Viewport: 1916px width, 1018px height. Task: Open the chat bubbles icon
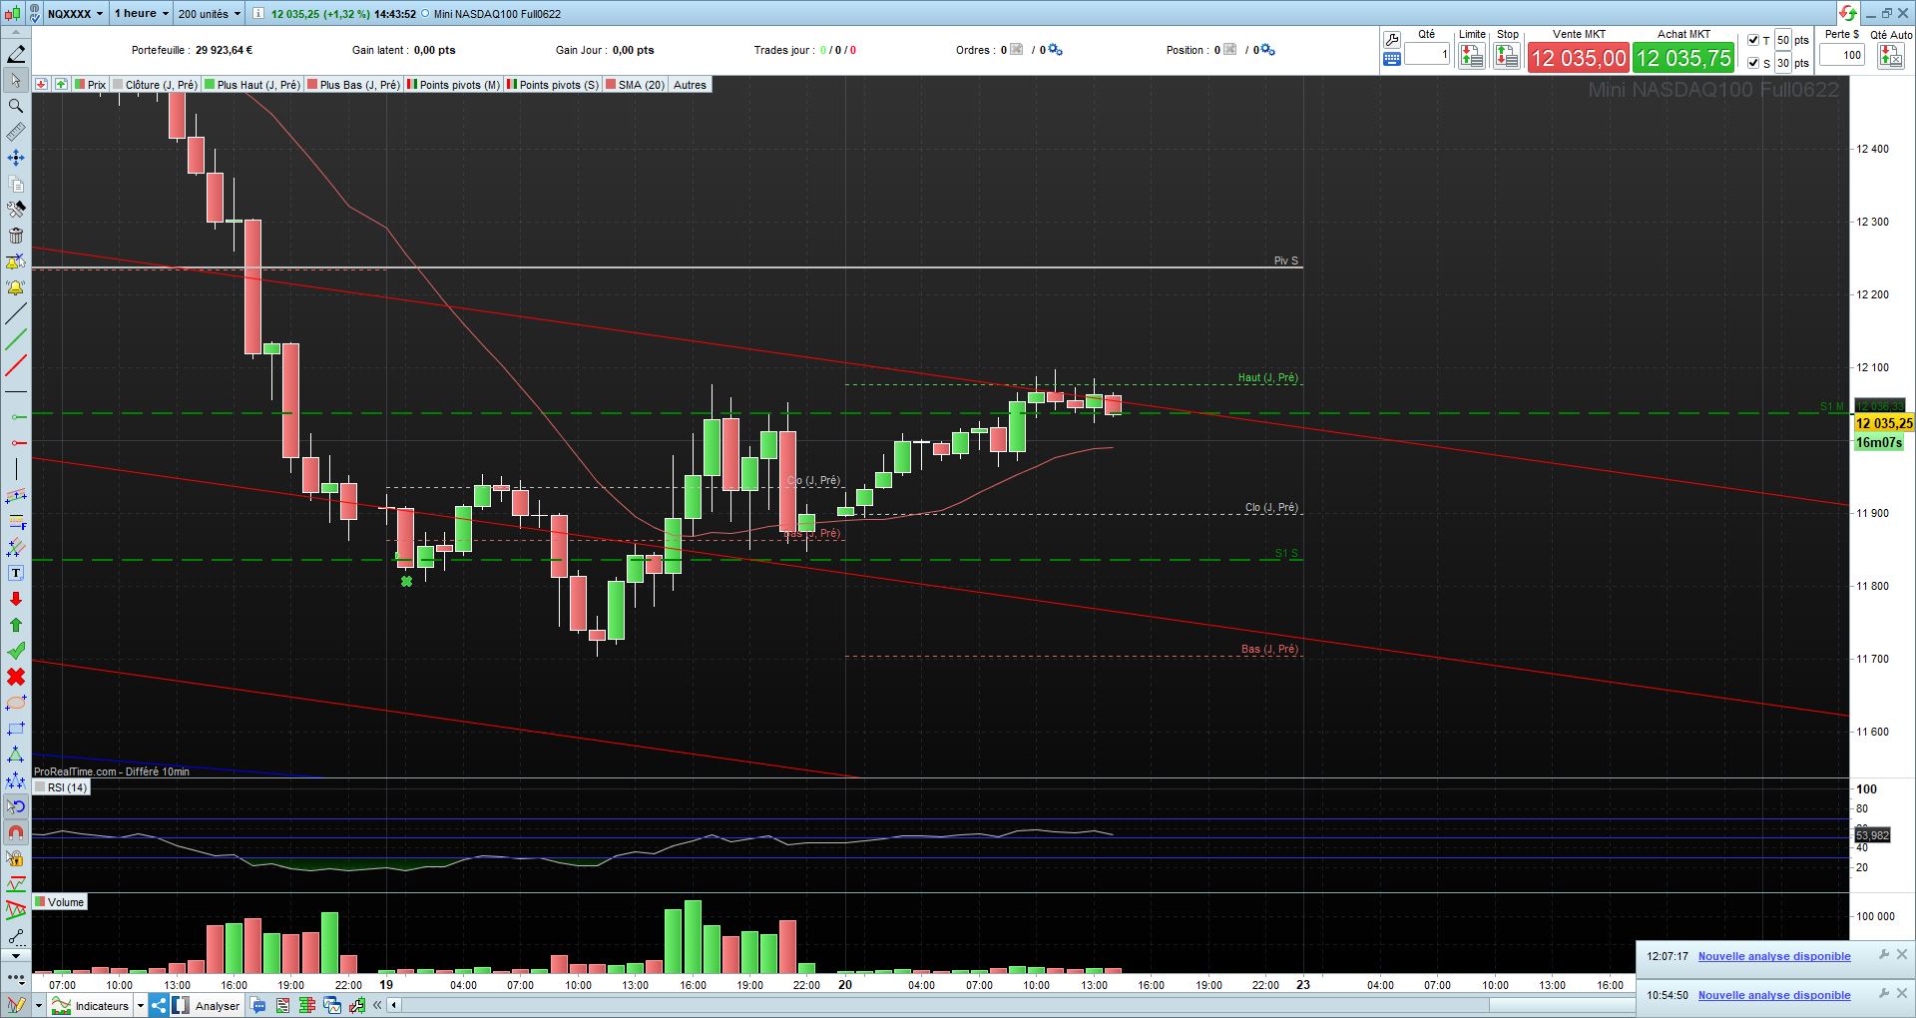[x=258, y=1006]
